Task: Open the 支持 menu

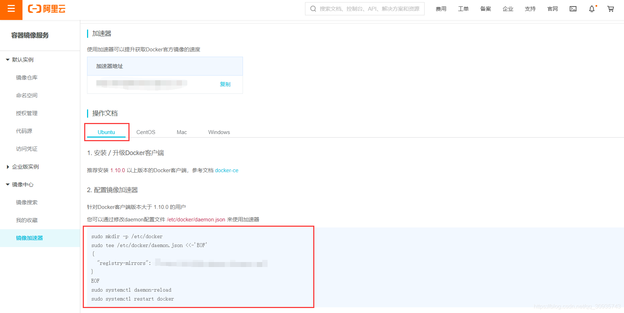Action: tap(530, 9)
